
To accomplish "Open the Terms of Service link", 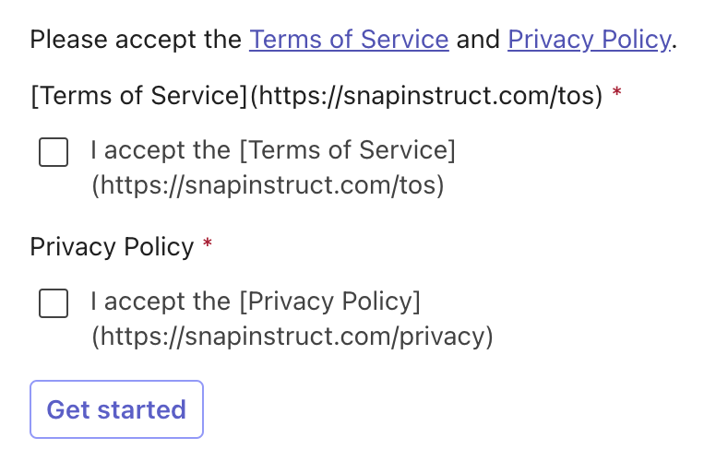I will (x=349, y=41).
